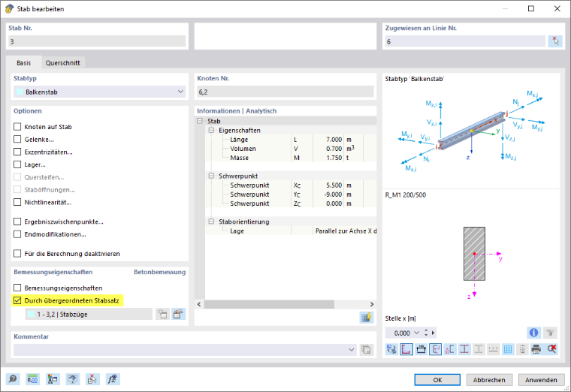Click the Stab Nr. field showing 3

97,41
